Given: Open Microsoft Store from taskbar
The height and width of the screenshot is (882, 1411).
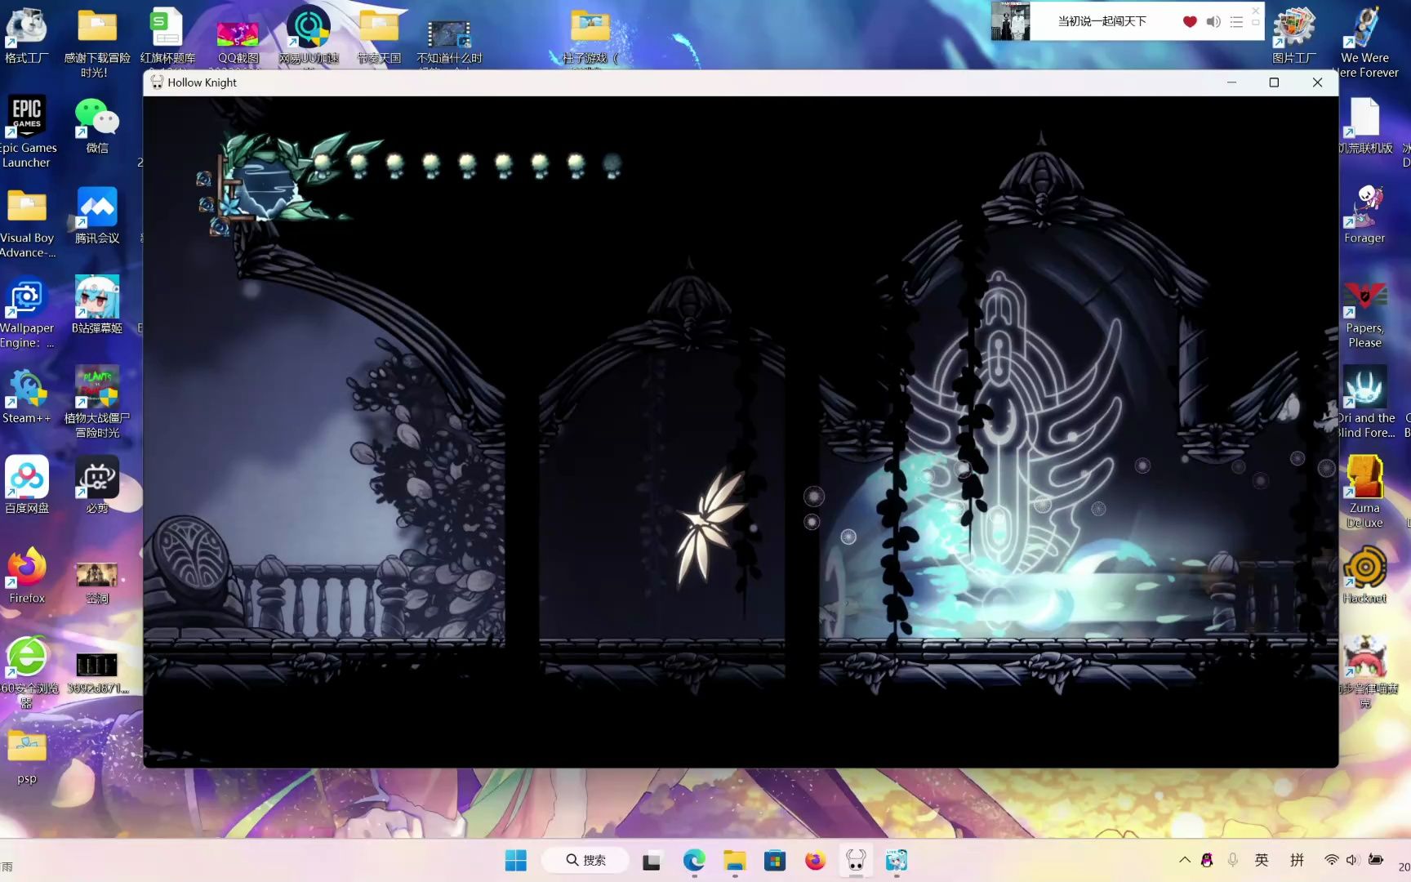Looking at the screenshot, I should coord(775,860).
